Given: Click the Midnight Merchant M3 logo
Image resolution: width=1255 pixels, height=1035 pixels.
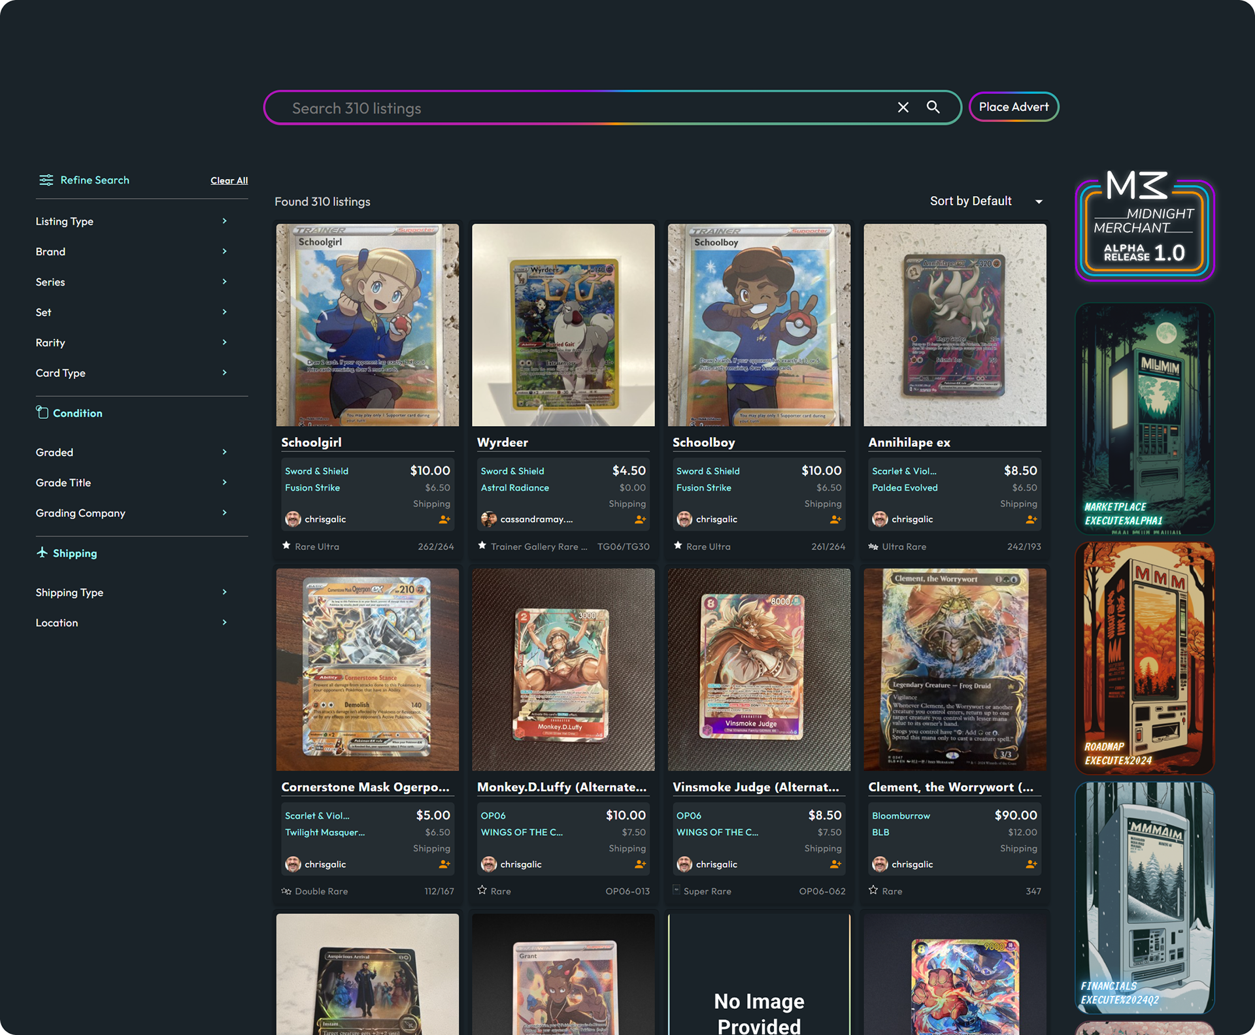Looking at the screenshot, I should pyautogui.click(x=1145, y=225).
